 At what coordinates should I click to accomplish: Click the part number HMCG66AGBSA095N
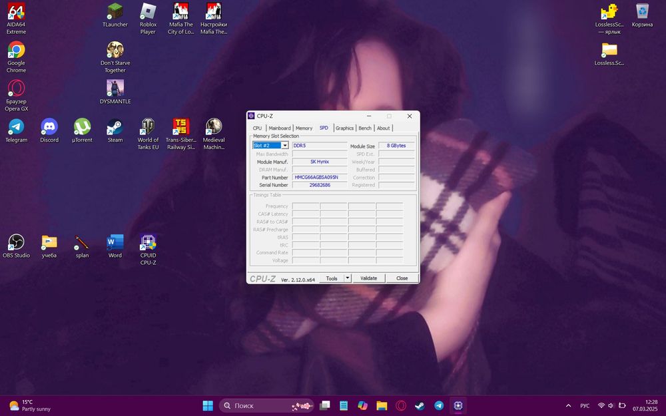tap(320, 178)
